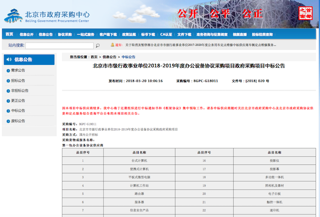Screen dimensions: 320x217
Task: Click the 首页 breadcrumb link
Action: point(94,56)
